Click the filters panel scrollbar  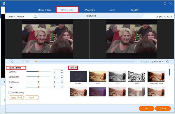(169, 72)
